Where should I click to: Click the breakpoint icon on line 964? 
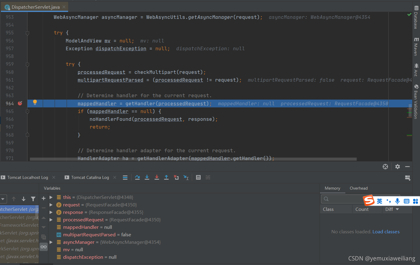pyautogui.click(x=20, y=103)
